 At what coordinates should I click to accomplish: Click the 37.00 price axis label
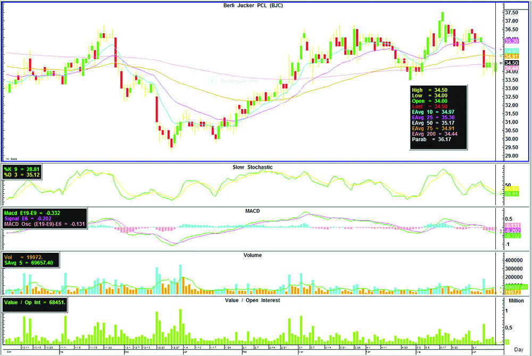click(512, 21)
